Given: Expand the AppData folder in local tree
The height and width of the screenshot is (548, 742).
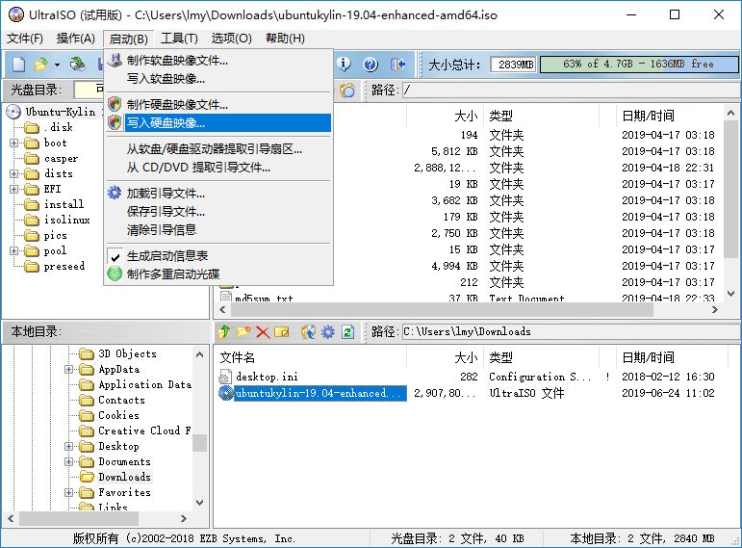Looking at the screenshot, I should click(69, 369).
